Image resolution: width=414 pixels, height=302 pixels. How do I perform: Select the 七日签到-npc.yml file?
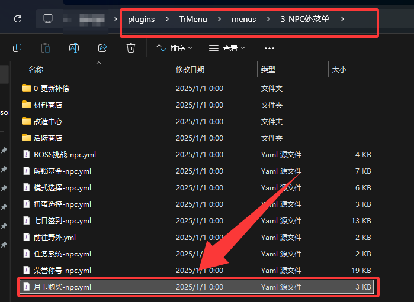coord(62,220)
